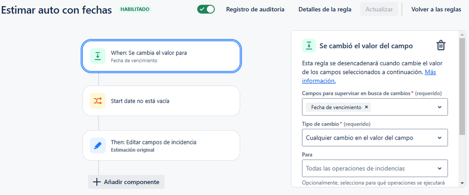469x195 pixels.
Task: Click the HABILITADO status badge
Action: 135,9
